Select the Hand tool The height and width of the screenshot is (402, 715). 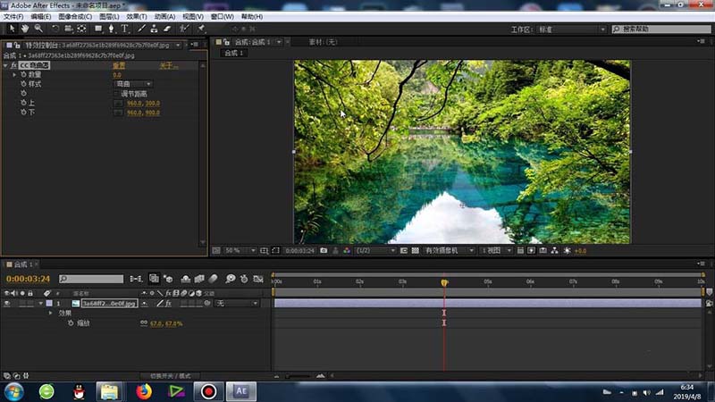pyautogui.click(x=25, y=29)
